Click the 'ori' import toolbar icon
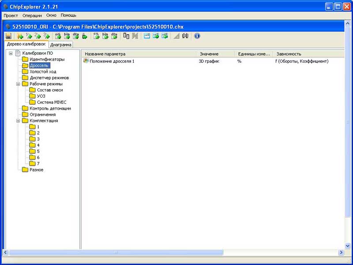This screenshot has height=265, width=353. (x=58, y=36)
